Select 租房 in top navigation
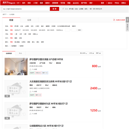Image resolution: width=129 pixels, height=129 pixels. pos(42,3)
